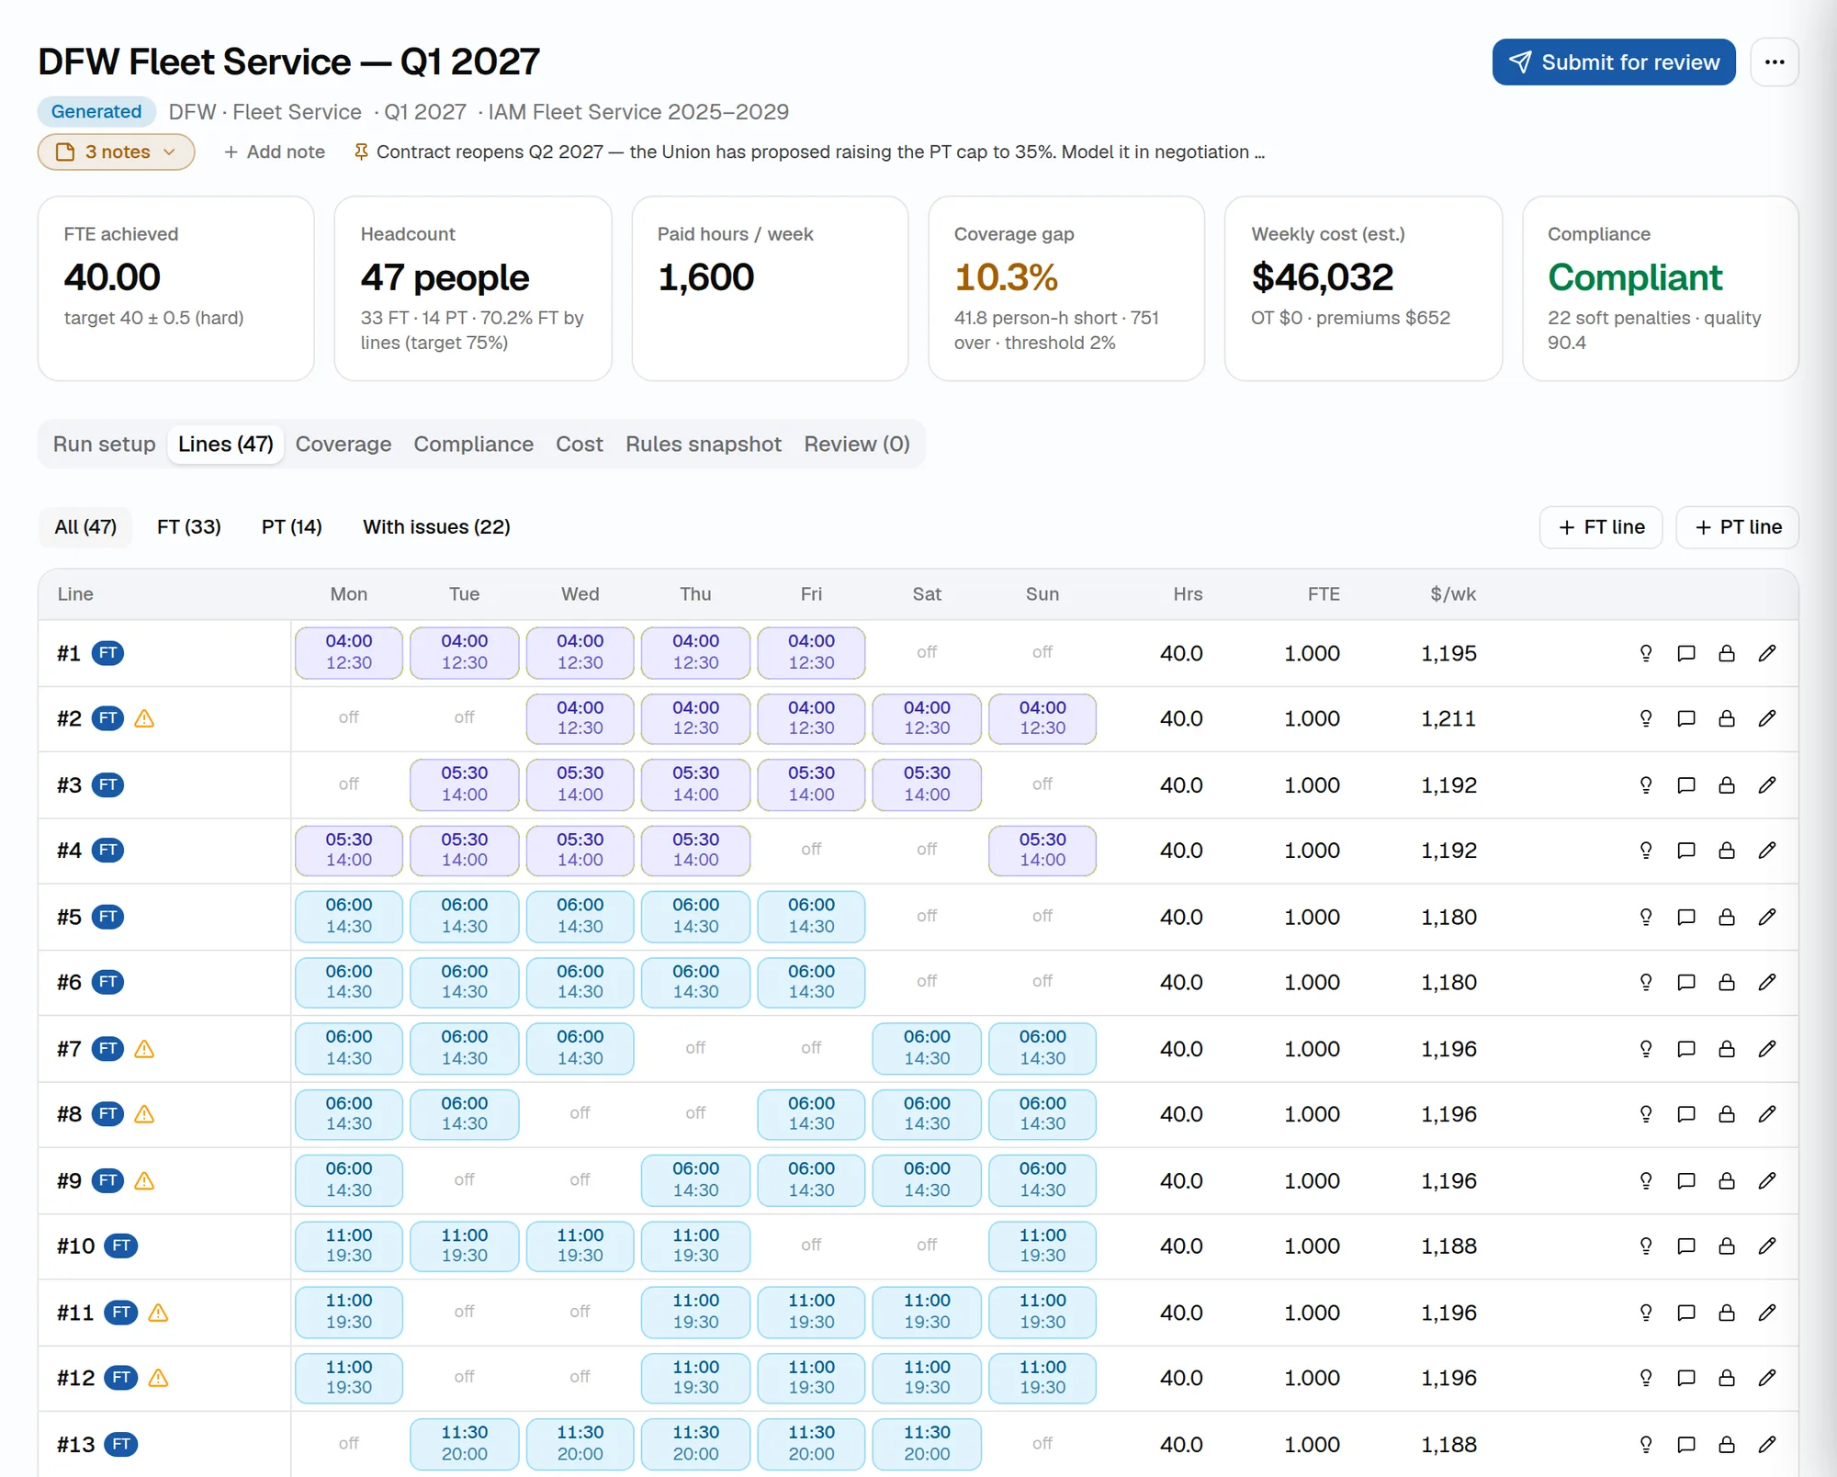1837x1477 pixels.
Task: Lock line #6
Action: coord(1727,982)
